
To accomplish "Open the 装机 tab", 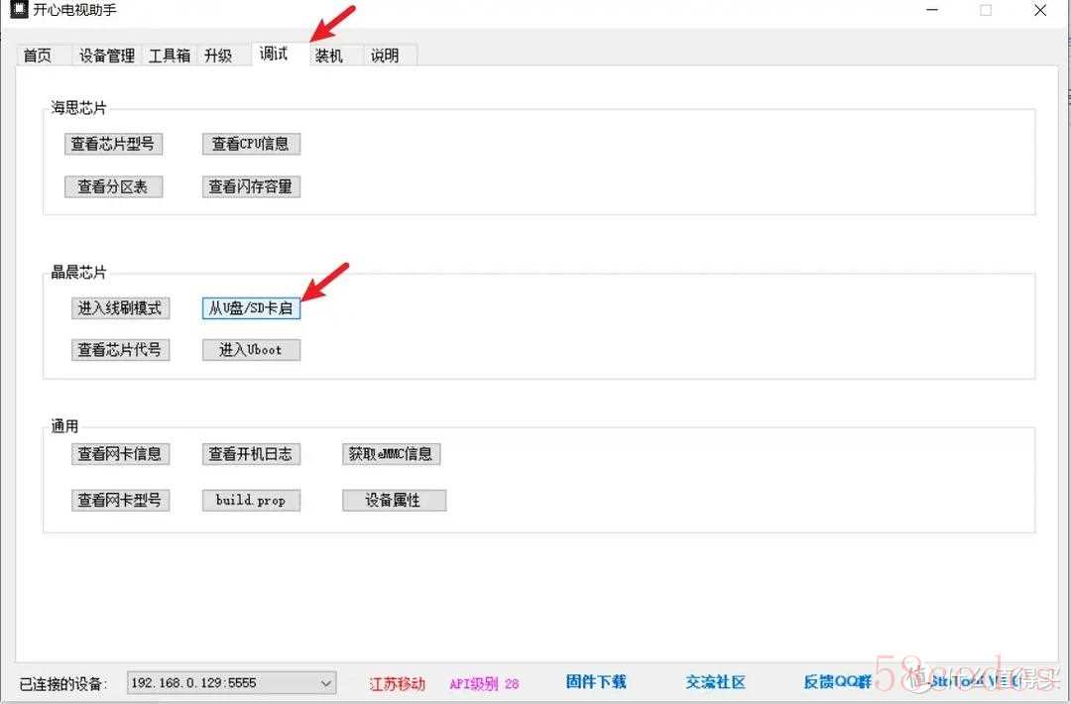I will pos(328,56).
